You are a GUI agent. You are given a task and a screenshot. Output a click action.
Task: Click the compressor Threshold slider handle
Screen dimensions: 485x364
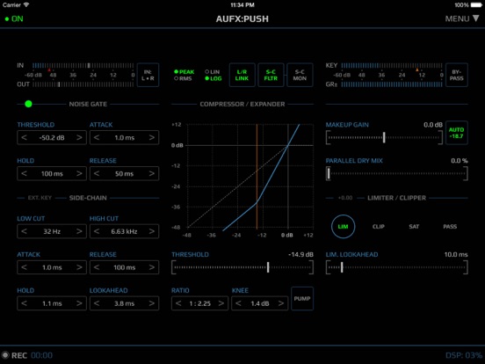pos(268,267)
